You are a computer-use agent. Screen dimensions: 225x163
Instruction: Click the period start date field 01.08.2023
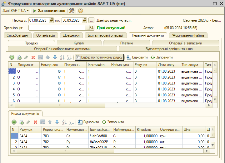coord(39,20)
